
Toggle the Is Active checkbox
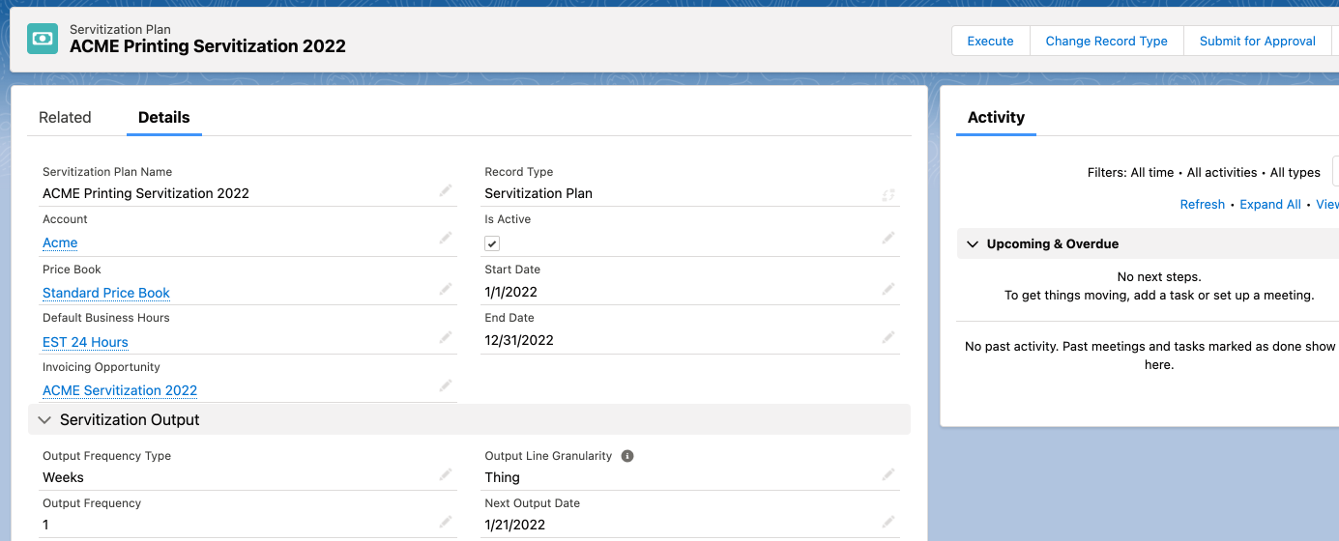click(492, 243)
